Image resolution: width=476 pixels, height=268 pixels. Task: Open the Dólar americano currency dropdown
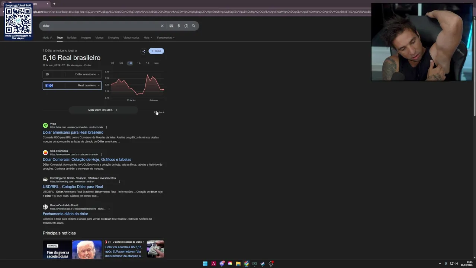click(87, 74)
